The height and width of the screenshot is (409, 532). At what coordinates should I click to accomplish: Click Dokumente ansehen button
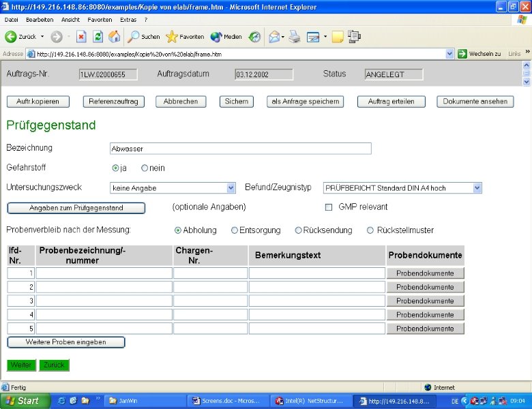475,102
